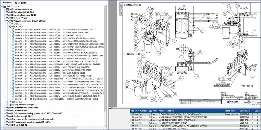Expand the GENERAL folder
The height and width of the screenshot is (130, 261).
click(x=7, y=24)
